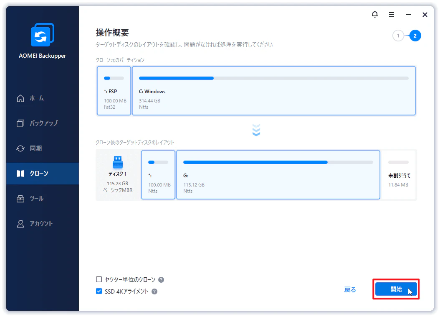Image resolution: width=440 pixels, height=317 pixels.
Task: Click the Tools toolbox icon in sidebar
Action: [x=20, y=199]
